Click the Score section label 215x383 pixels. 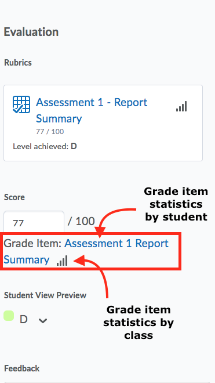14,197
